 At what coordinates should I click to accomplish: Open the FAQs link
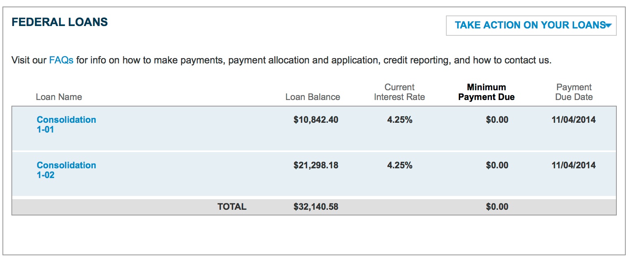[61, 61]
